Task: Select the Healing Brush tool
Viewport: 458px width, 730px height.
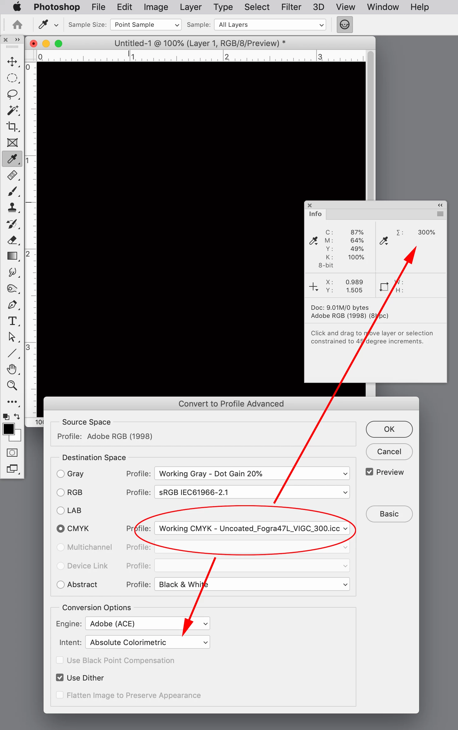Action: [12, 175]
